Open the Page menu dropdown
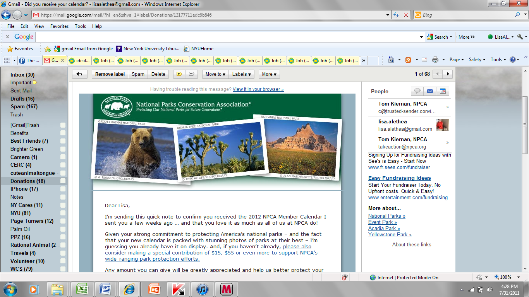Screen dimensions: 529x297 coord(457,60)
